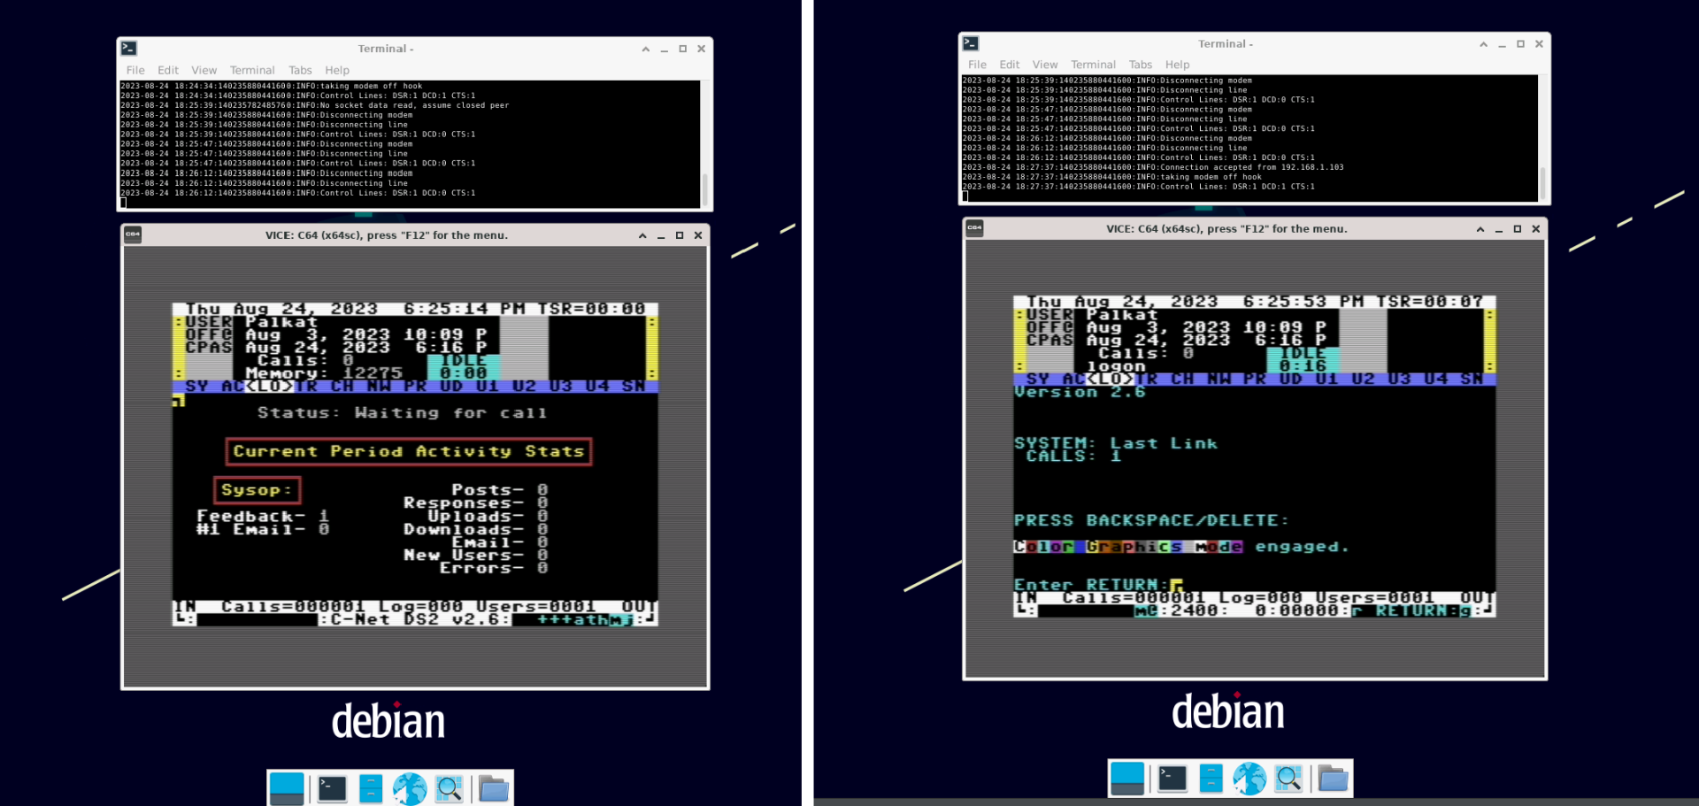Roll up the Terminal window with 'No socket data read'
Viewport: 1699px width, 806px height.
(645, 50)
